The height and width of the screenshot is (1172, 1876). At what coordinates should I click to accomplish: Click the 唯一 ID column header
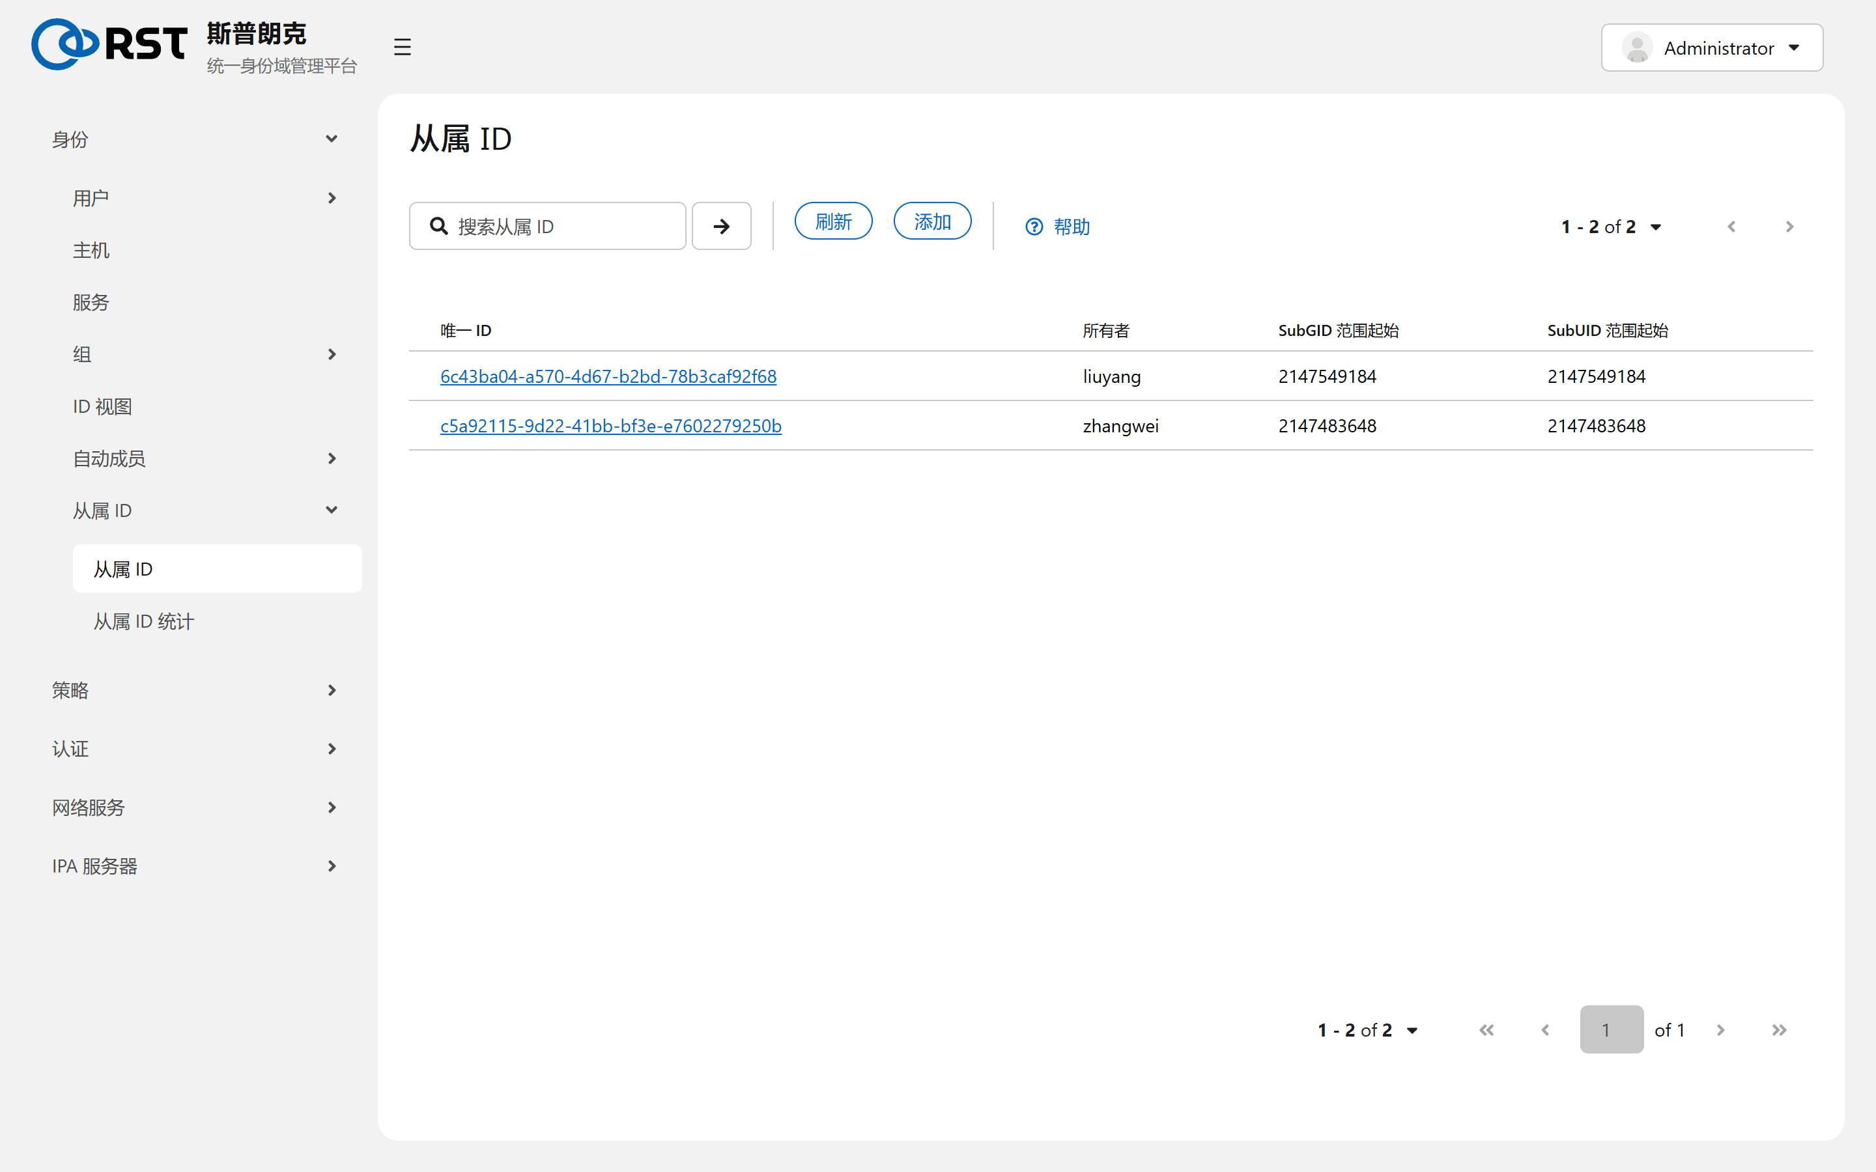coord(466,331)
